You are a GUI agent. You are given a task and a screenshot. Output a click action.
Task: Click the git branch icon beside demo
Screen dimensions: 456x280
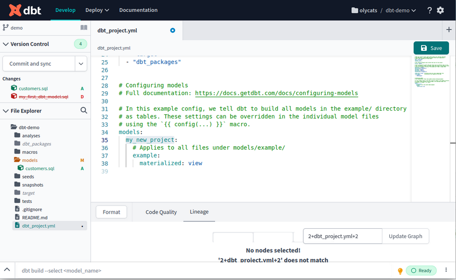click(x=5, y=28)
